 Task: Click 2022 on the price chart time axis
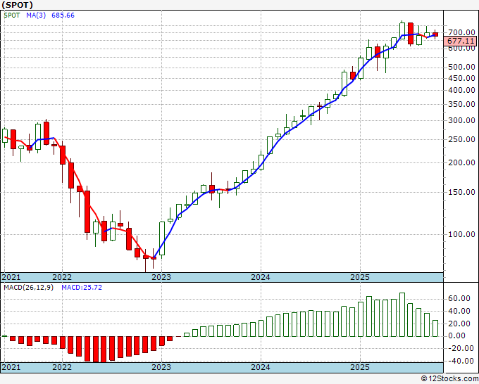point(62,277)
